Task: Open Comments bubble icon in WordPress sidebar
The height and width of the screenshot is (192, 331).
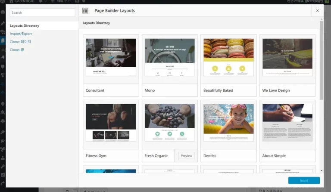Action: 3,67
